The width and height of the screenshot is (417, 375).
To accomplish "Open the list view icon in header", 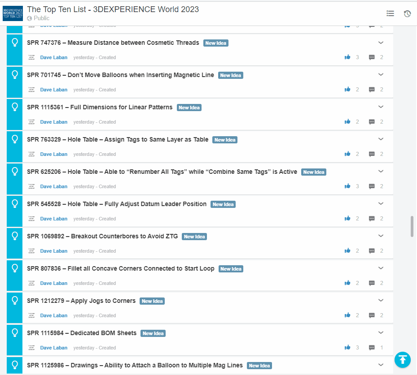I will click(390, 14).
